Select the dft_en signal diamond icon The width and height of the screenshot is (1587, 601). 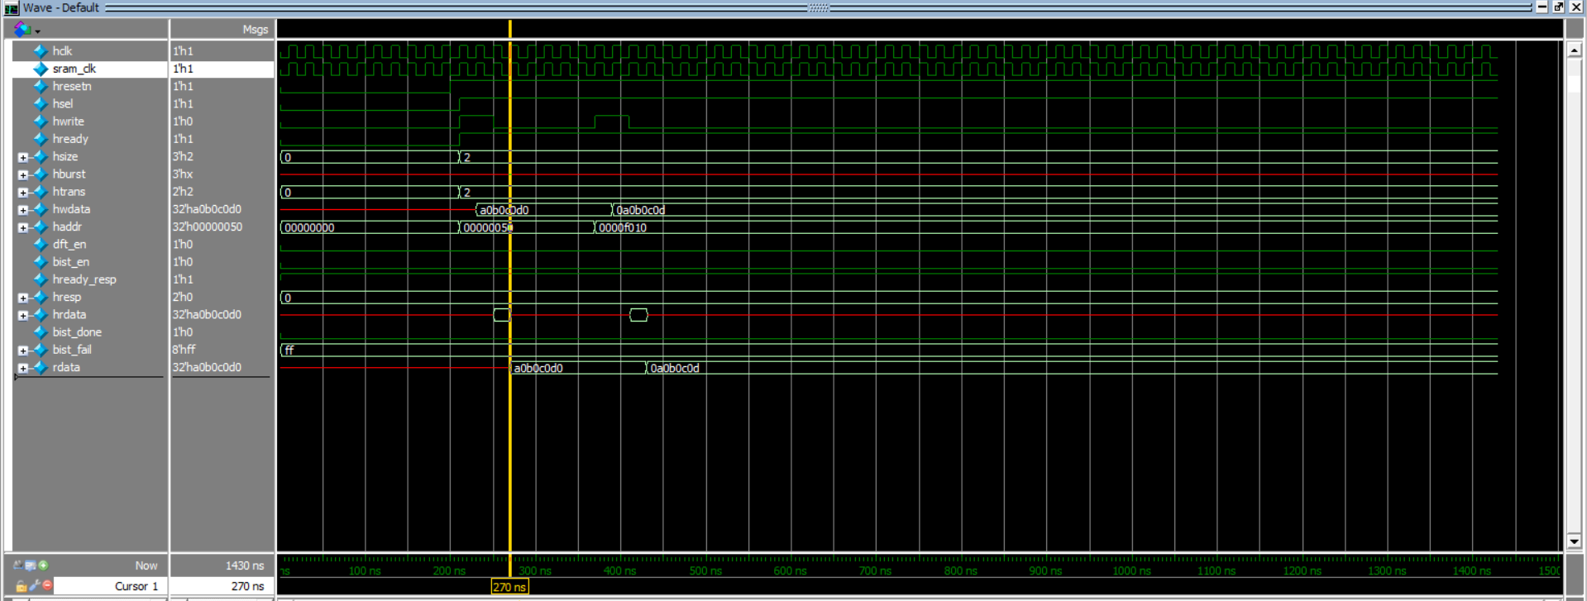(x=41, y=245)
